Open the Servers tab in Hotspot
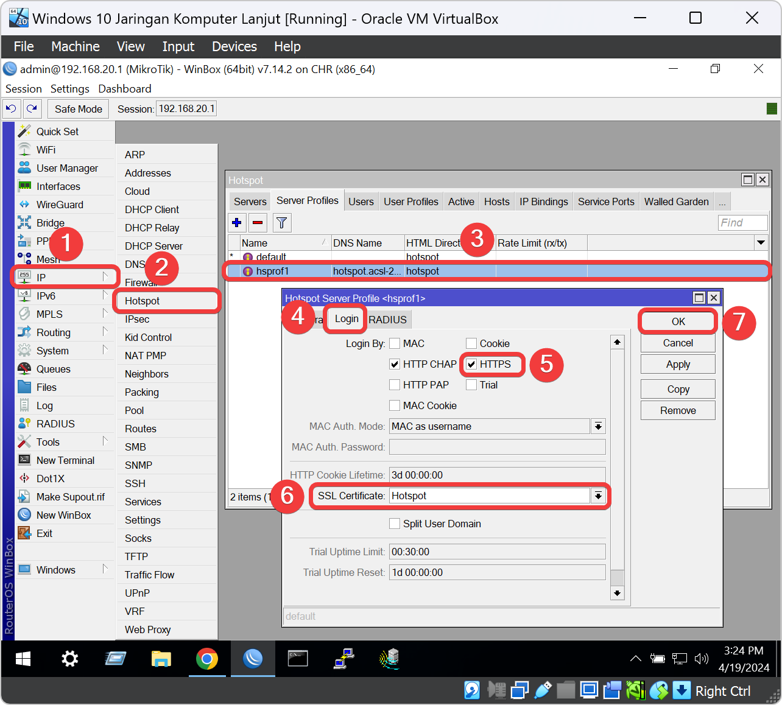This screenshot has height=705, width=782. click(250, 202)
